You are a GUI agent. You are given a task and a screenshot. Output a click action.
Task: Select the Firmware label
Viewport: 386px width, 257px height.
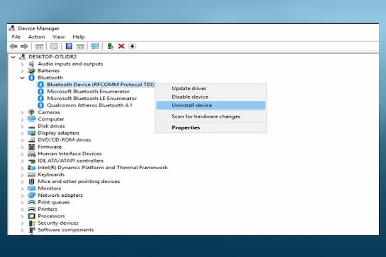pyautogui.click(x=50, y=147)
